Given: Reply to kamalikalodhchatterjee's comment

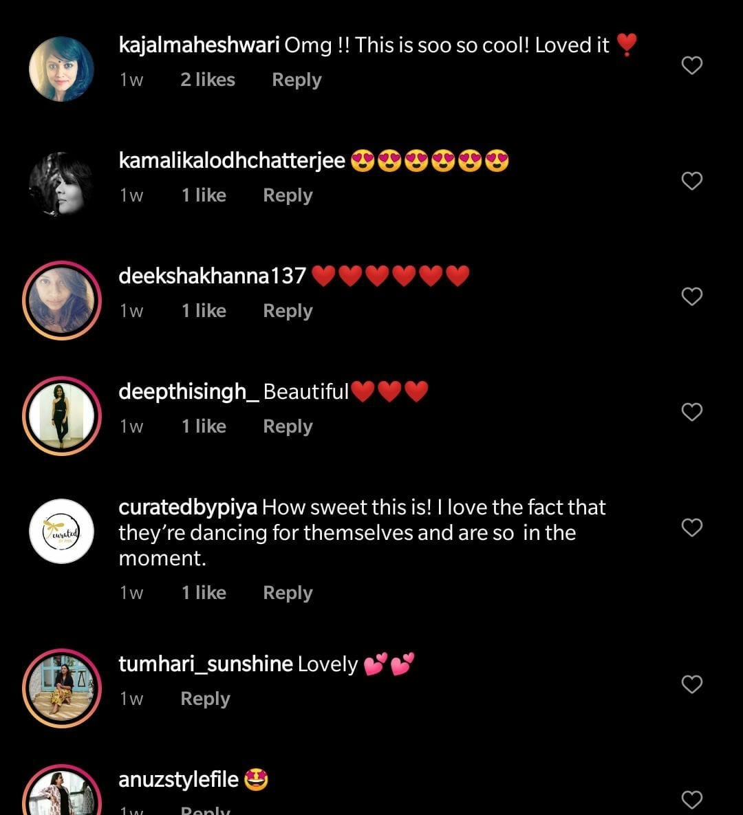Looking at the screenshot, I should 288,195.
